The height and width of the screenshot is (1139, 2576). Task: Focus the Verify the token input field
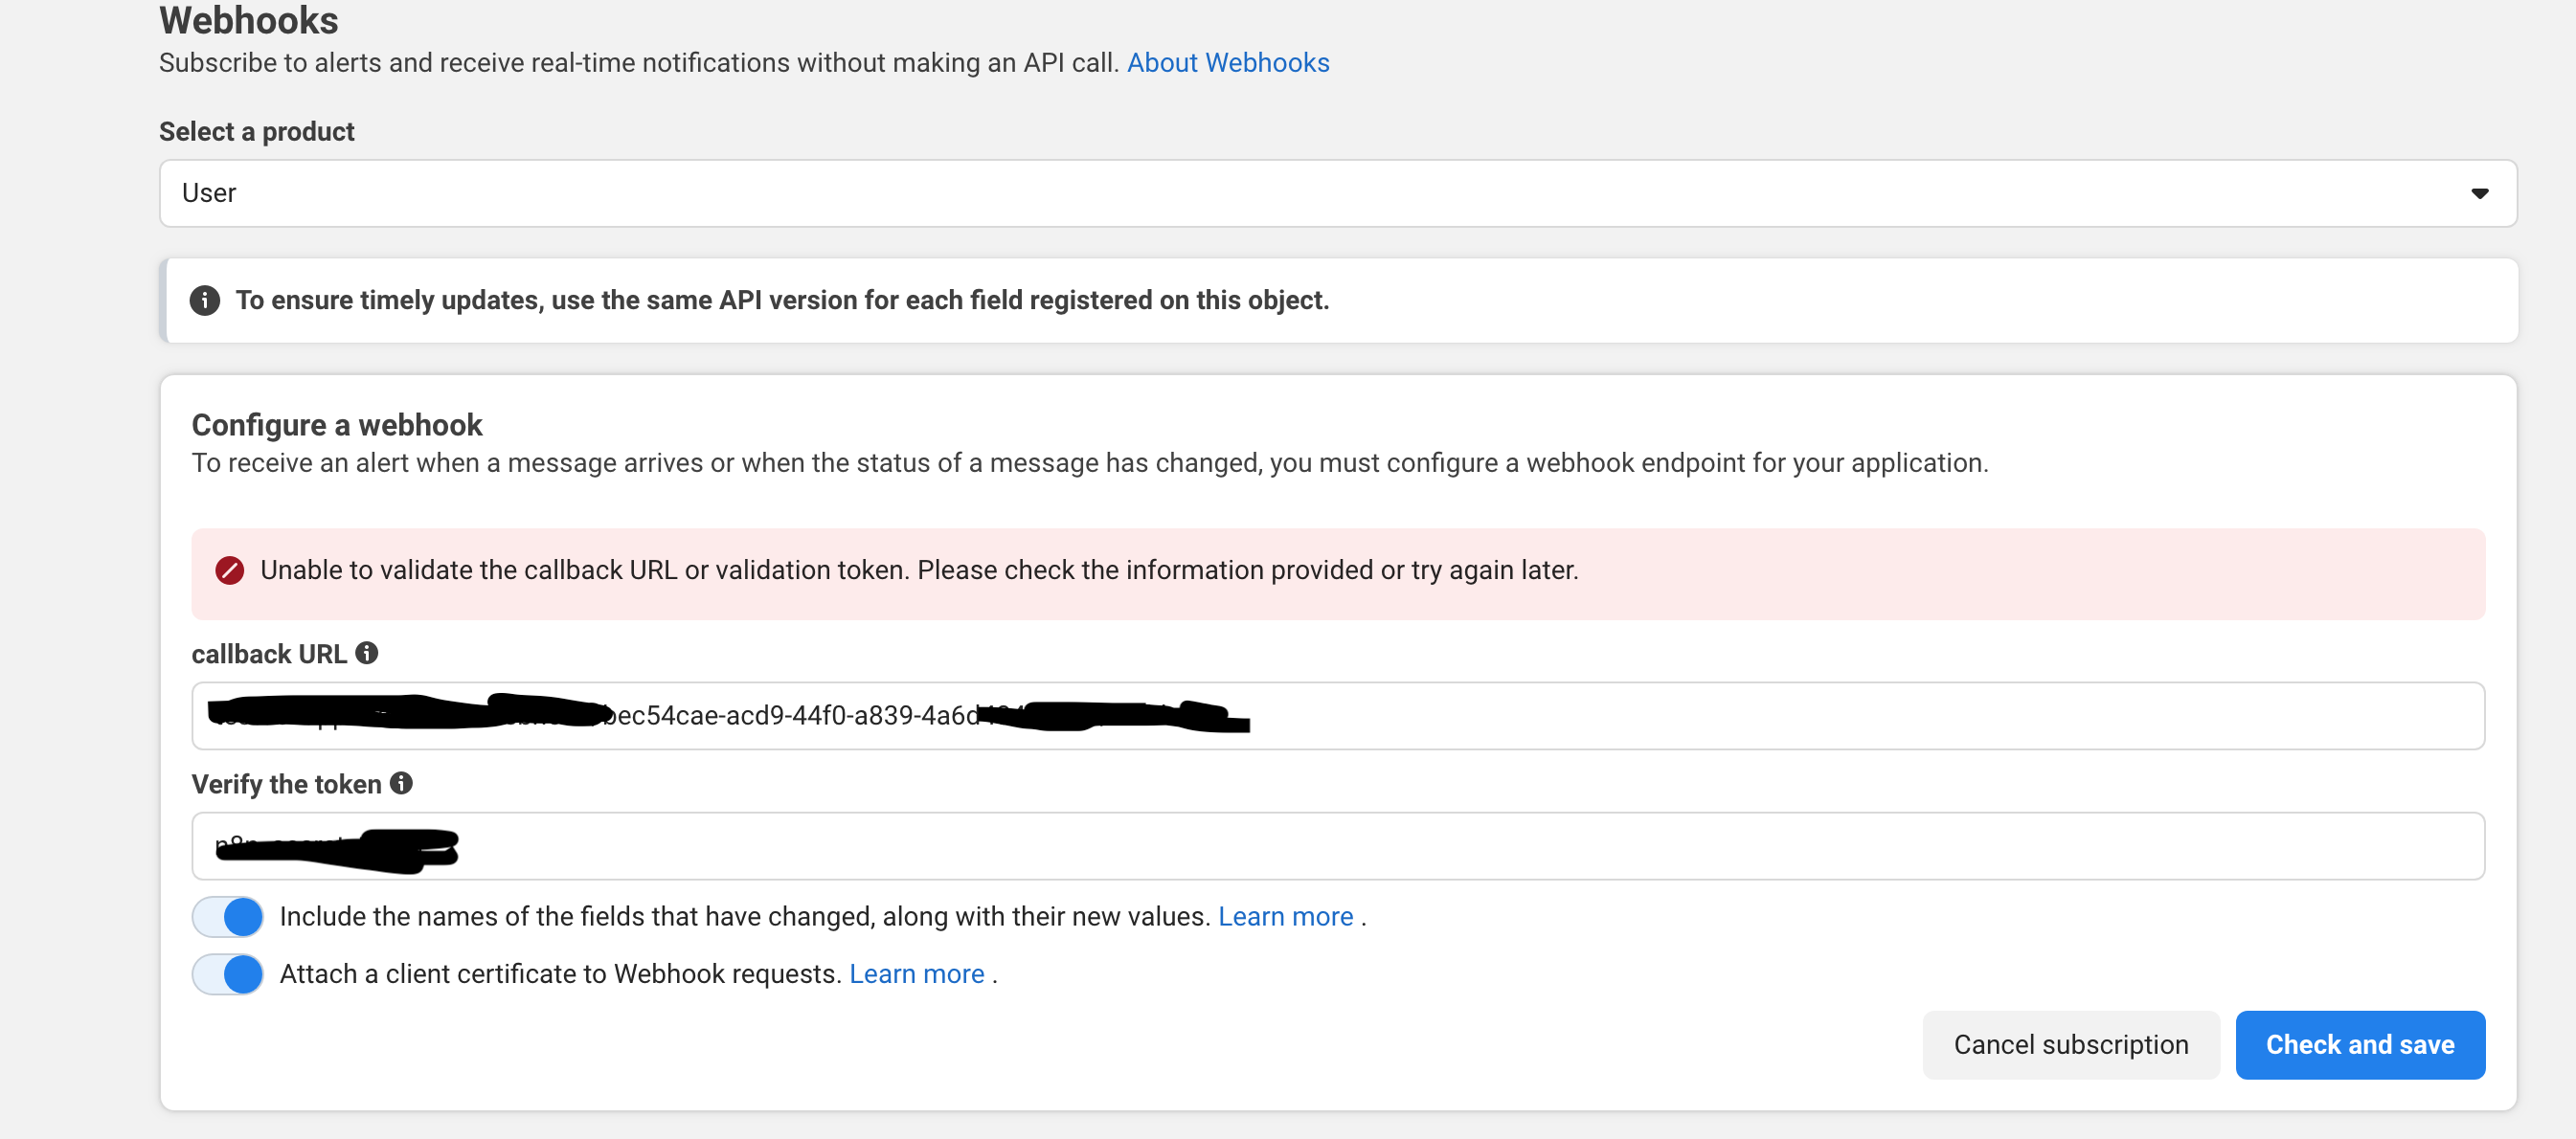[x=1400, y=846]
